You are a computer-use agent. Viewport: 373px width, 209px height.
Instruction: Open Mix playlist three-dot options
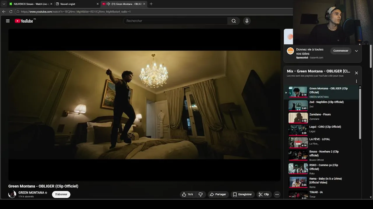(x=356, y=82)
